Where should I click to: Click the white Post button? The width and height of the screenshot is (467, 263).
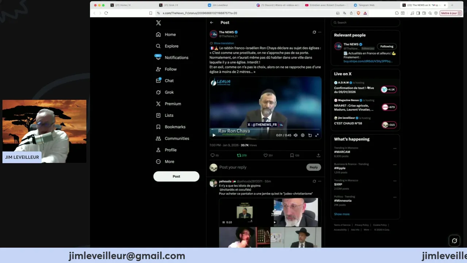pos(176,176)
